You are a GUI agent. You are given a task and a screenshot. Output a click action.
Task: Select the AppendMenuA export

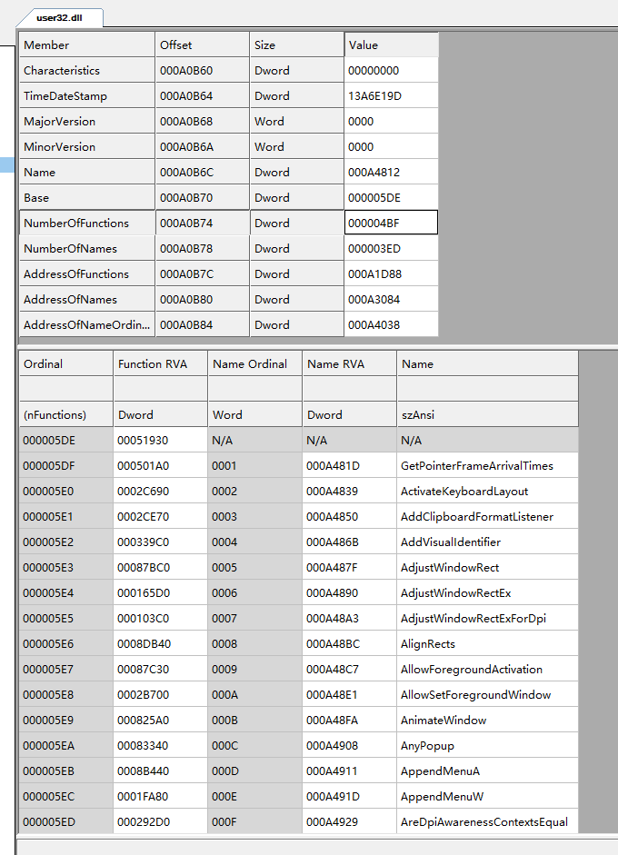pyautogui.click(x=488, y=771)
